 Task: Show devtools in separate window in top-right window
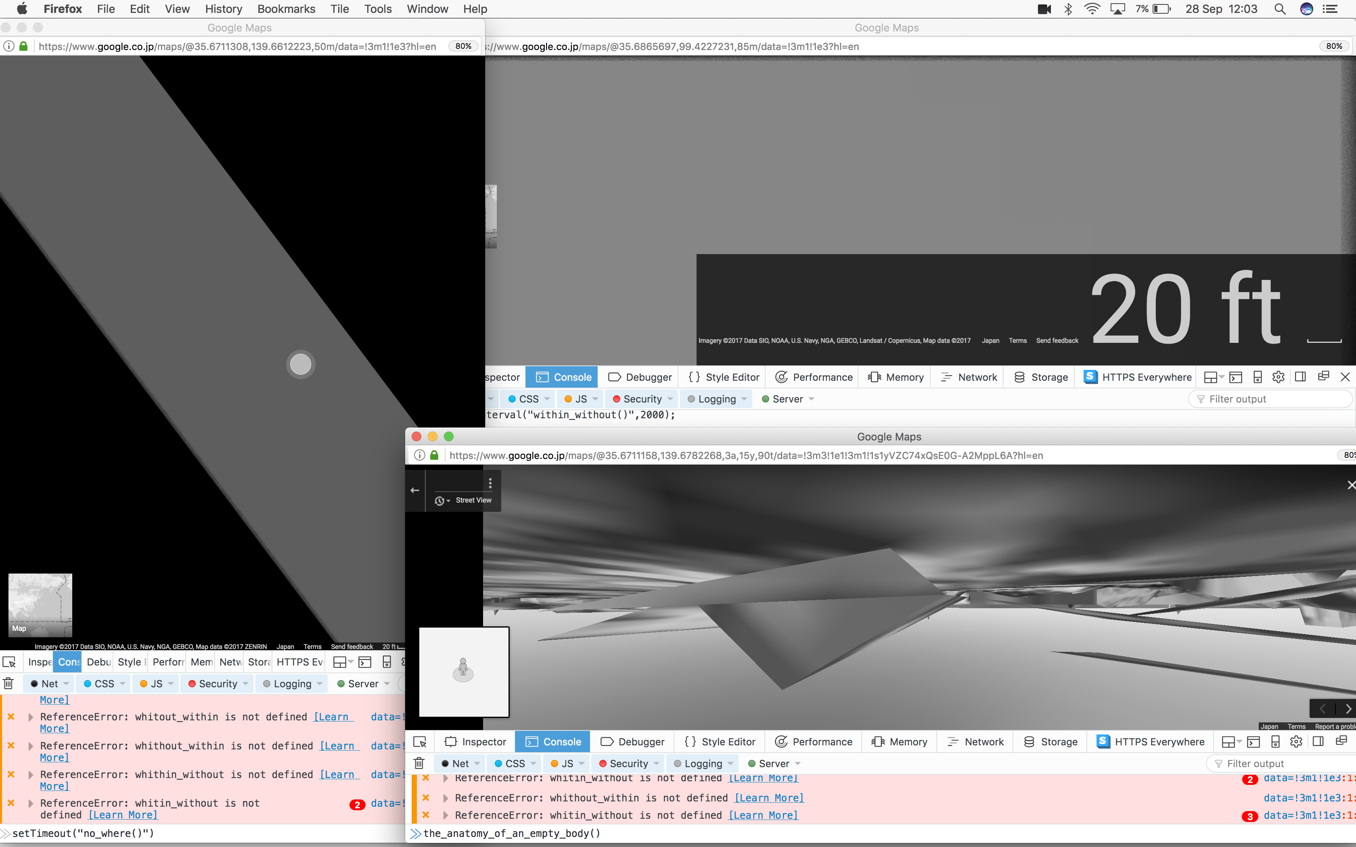point(1323,376)
